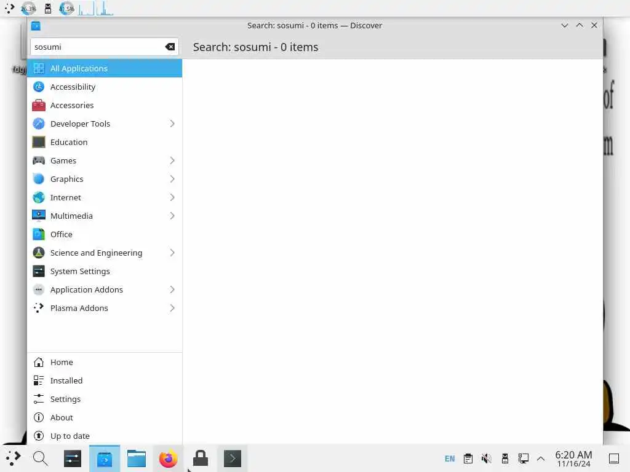The image size is (630, 472).
Task: Clear the sosumi search text
Action: 170,47
